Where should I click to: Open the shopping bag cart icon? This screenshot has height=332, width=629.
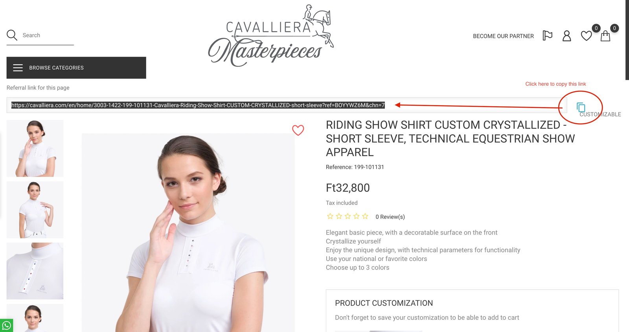tap(605, 36)
